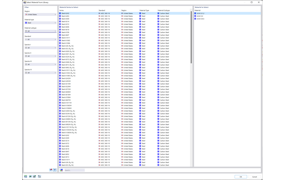Maximize the dialog window
The image size is (285, 180).
point(252,2)
